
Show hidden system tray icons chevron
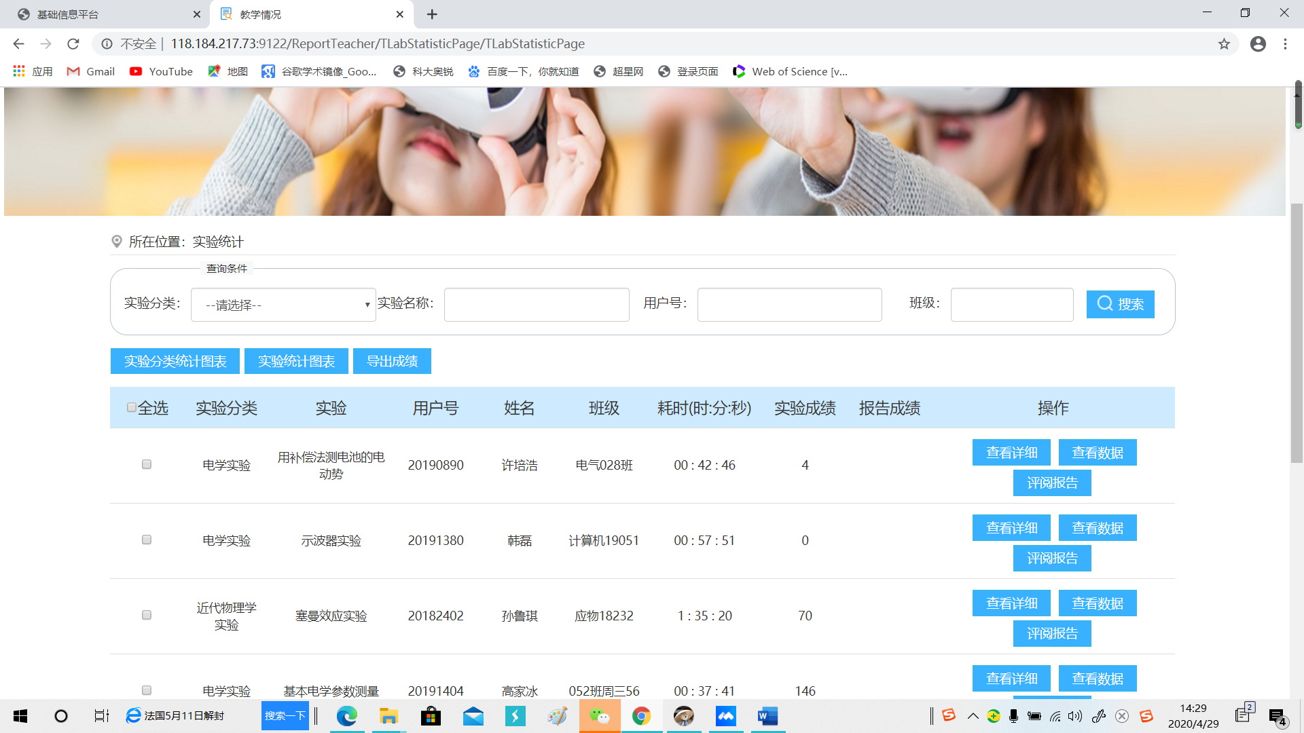973,716
